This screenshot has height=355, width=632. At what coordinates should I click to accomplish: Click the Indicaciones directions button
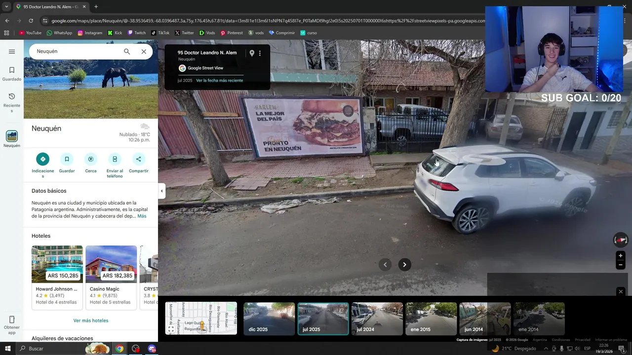point(43,159)
